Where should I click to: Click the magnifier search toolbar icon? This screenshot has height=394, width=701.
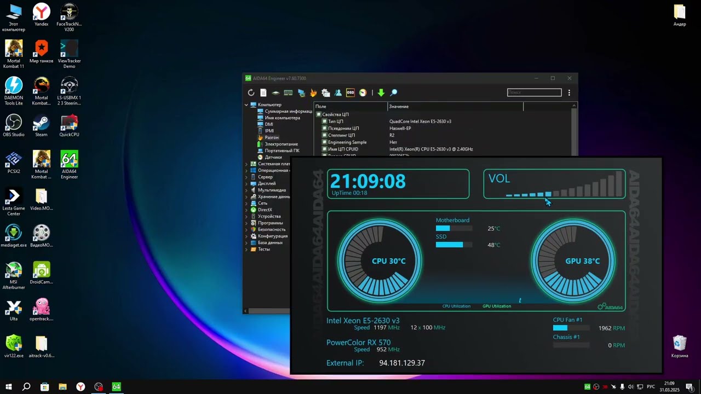pos(393,93)
